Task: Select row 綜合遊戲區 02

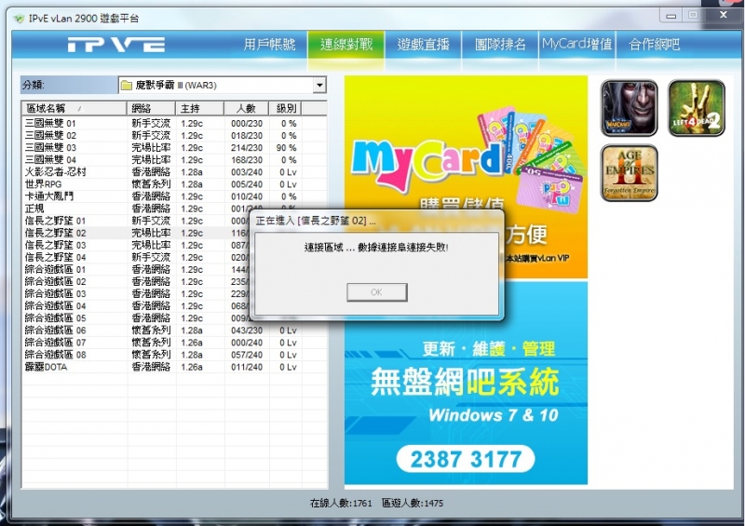Action: coord(174,282)
